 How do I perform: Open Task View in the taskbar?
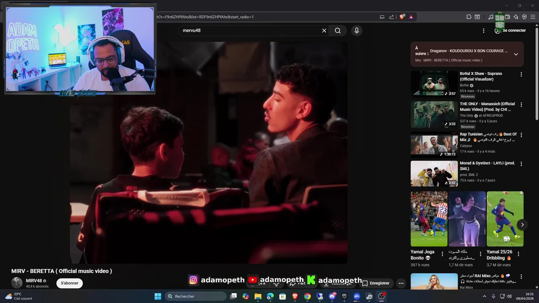234,296
